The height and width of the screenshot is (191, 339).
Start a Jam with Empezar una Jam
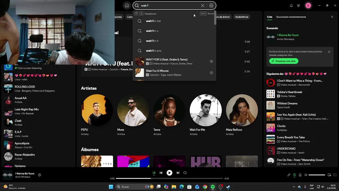pos(284,61)
